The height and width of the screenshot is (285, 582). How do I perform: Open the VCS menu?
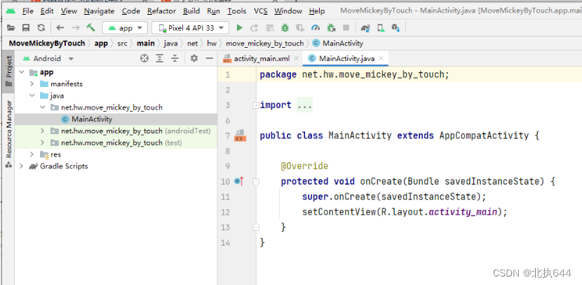[261, 11]
